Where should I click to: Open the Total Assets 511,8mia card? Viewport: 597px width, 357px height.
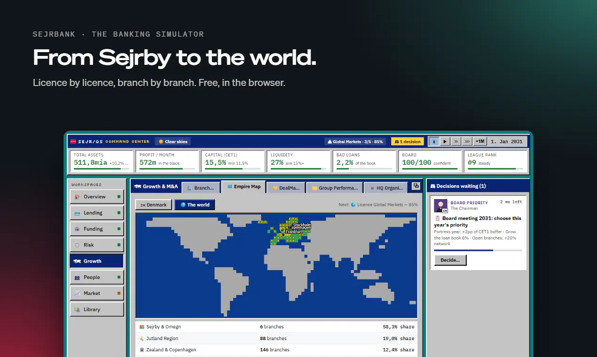(x=101, y=161)
